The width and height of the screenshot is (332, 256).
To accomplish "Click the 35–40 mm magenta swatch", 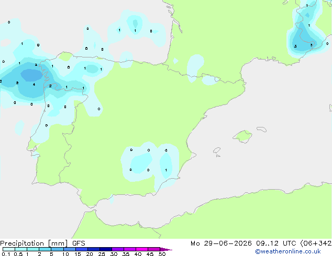I will [130, 249].
